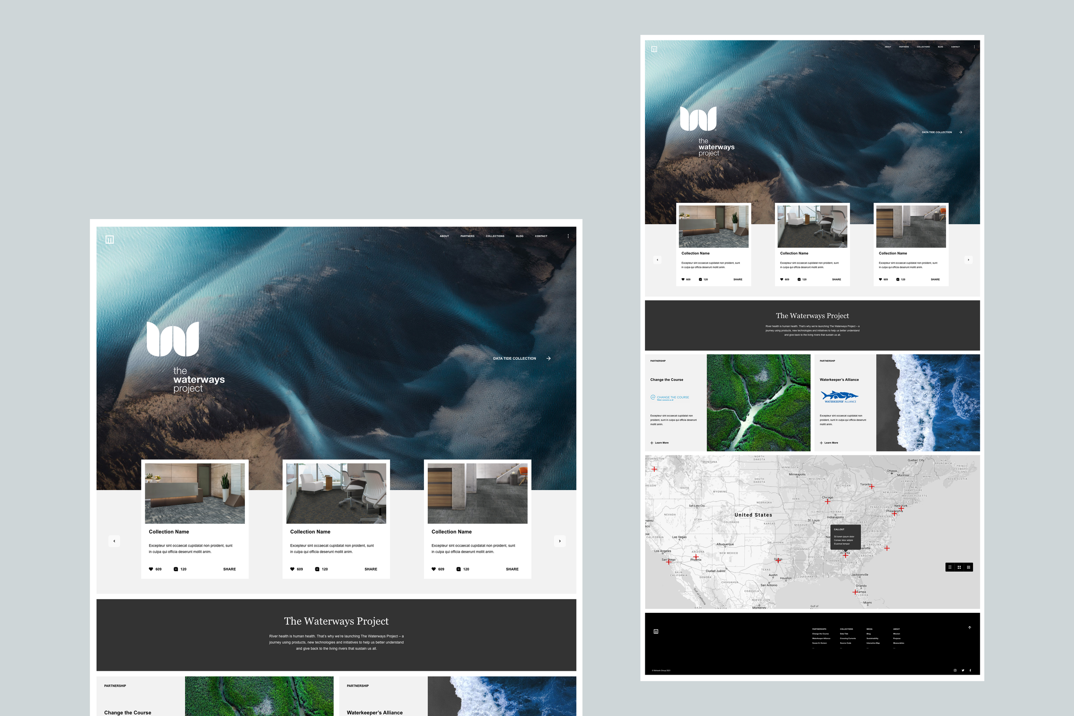This screenshot has width=1074, height=716.
Task: Open Partners in the left mockup navigation
Action: pyautogui.click(x=467, y=236)
